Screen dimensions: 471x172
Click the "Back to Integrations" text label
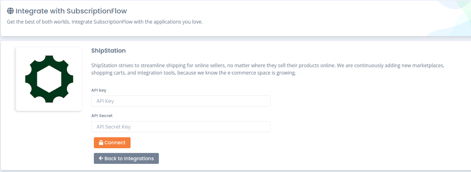point(129,158)
